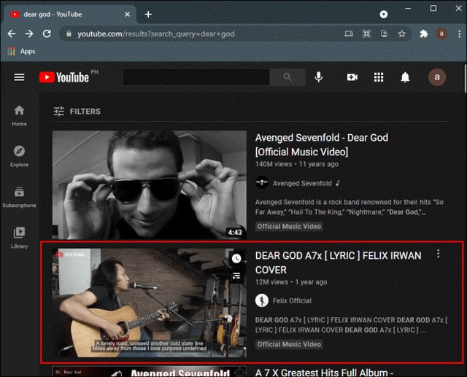This screenshot has height=377, width=467.
Task: Open Chrome profile avatar in toolbar
Action: click(x=441, y=34)
